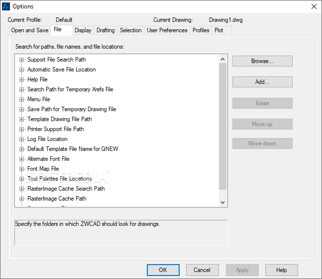Close the Options dialog window

(314, 6)
